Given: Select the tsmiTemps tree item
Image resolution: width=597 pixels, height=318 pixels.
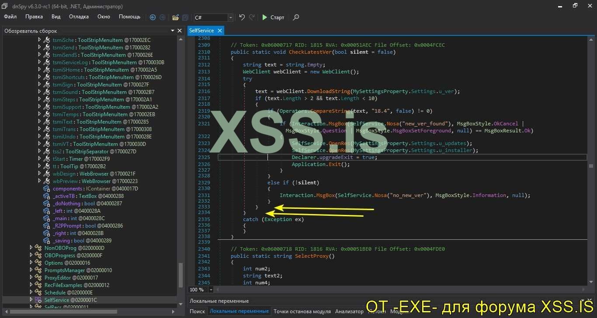Looking at the screenshot, I should tap(104, 114).
